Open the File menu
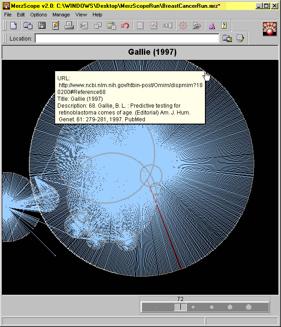The height and width of the screenshot is (327, 281). coord(8,15)
